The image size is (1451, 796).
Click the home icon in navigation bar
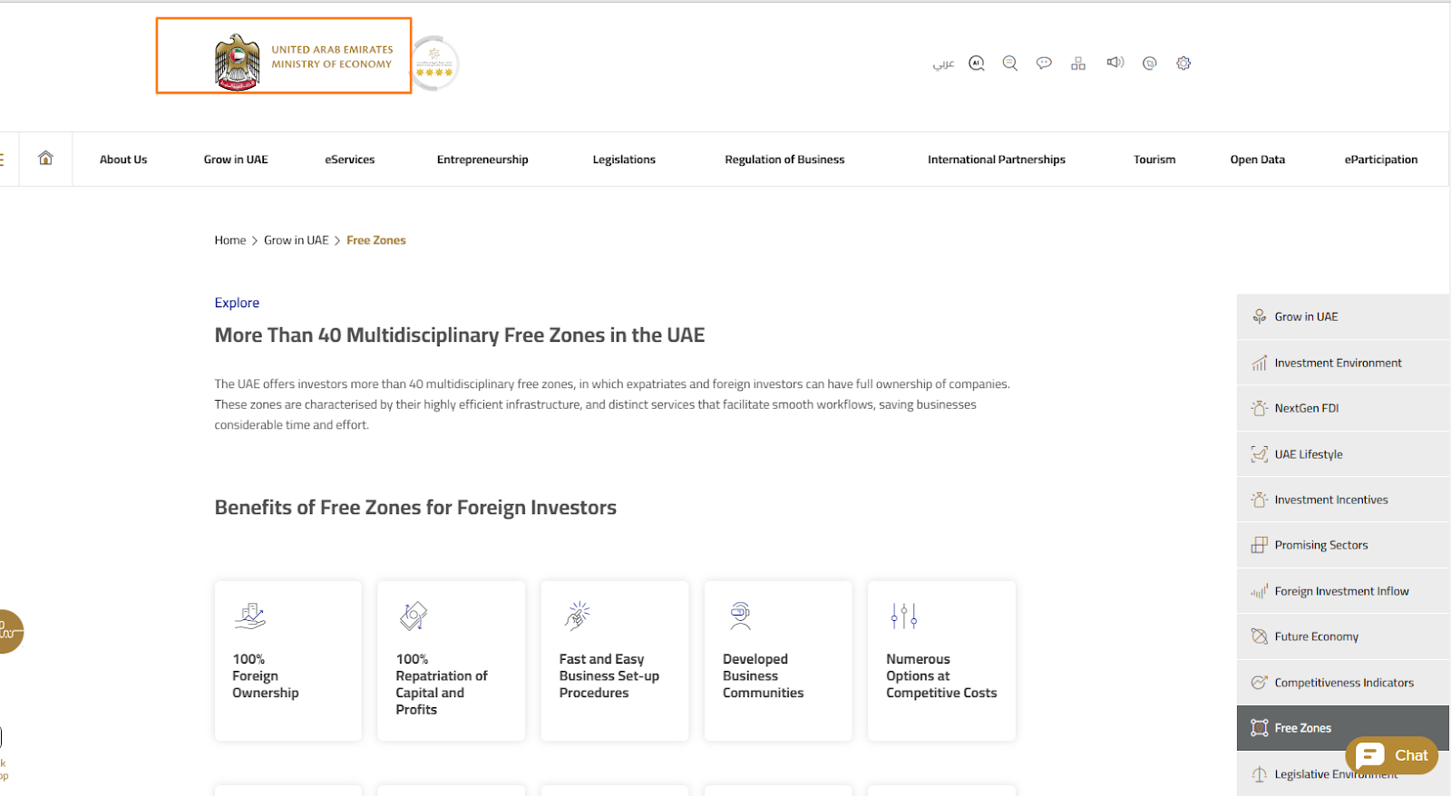45,159
